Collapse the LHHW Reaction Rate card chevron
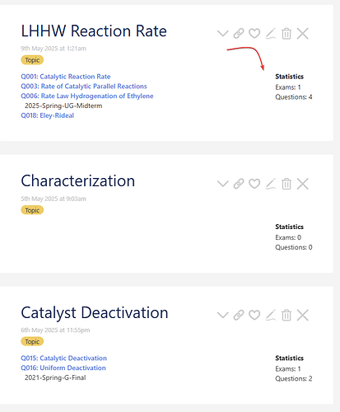 (222, 34)
